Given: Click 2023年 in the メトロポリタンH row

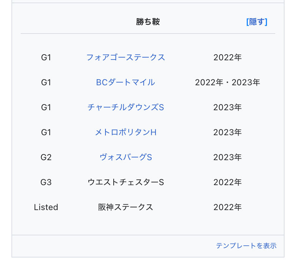Looking at the screenshot, I should point(227,132).
